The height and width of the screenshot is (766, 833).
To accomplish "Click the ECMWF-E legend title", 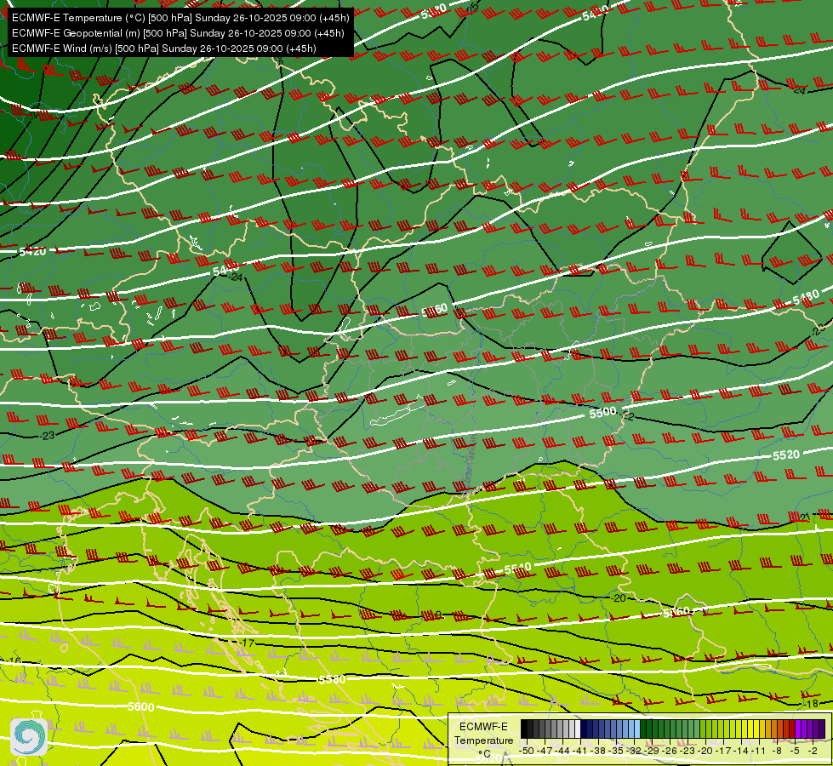I will coord(483,727).
